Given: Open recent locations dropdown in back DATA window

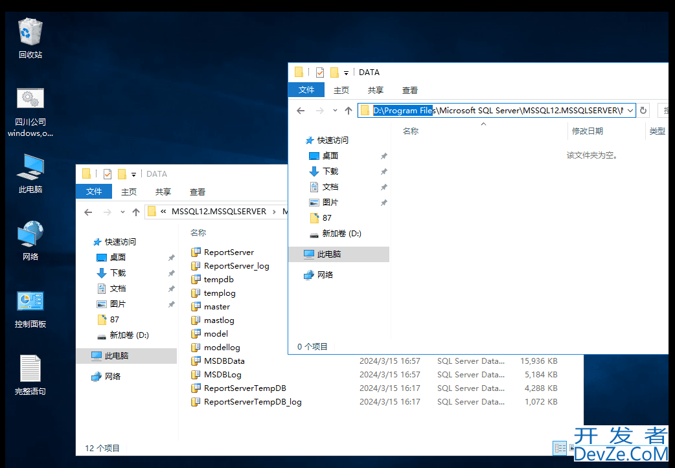Looking at the screenshot, I should 122,212.
